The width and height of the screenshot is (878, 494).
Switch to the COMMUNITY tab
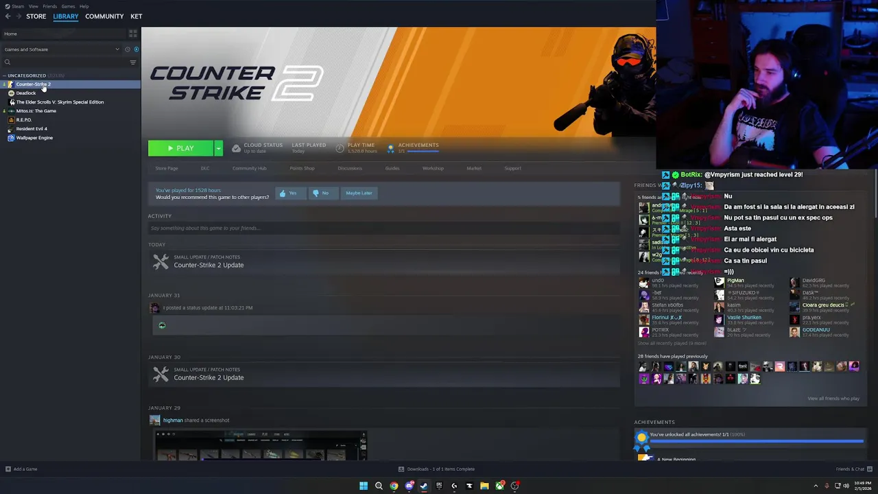[104, 16]
